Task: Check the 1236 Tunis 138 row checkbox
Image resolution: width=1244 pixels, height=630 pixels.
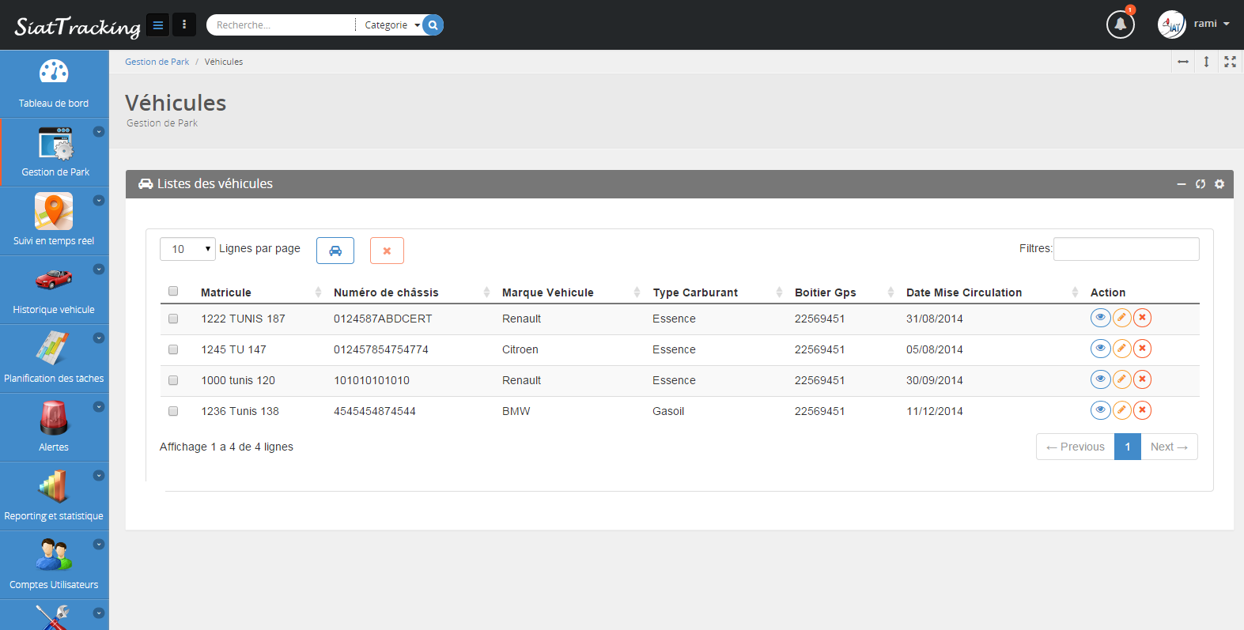Action: click(x=173, y=411)
